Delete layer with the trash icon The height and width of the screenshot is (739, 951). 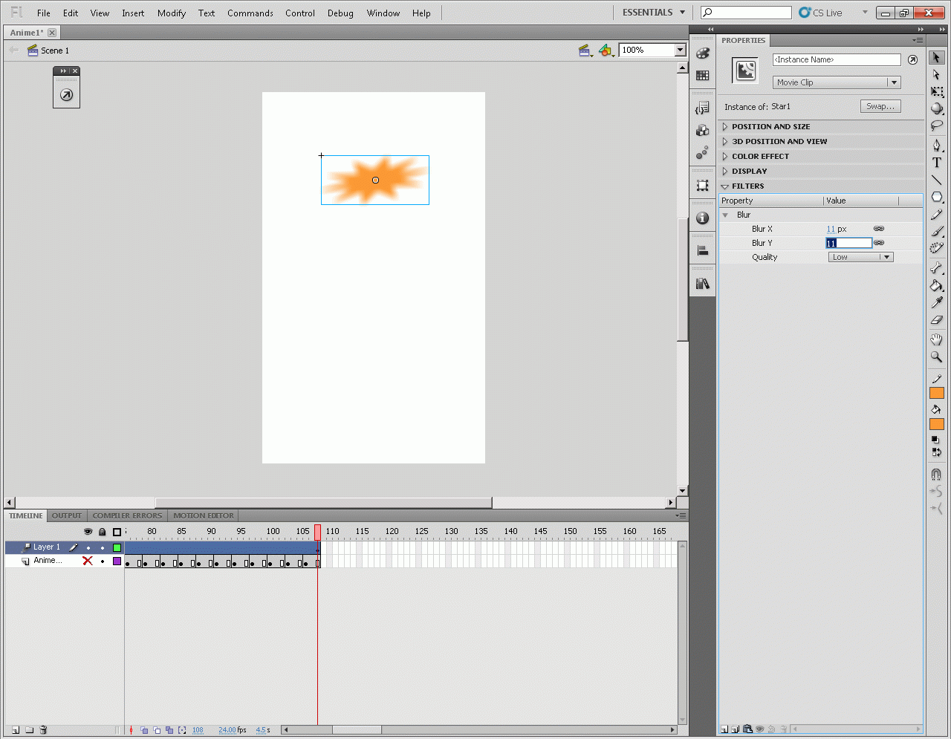pyautogui.click(x=43, y=730)
